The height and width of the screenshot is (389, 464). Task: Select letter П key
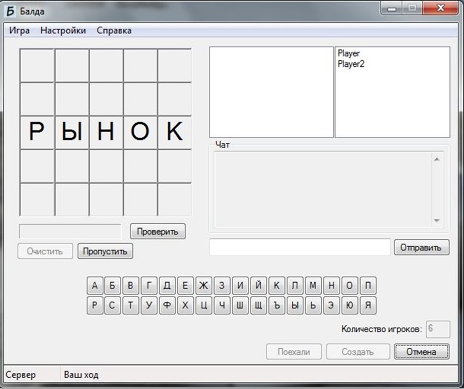367,286
